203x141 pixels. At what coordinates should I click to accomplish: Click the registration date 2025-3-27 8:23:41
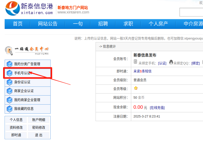tap(147, 116)
